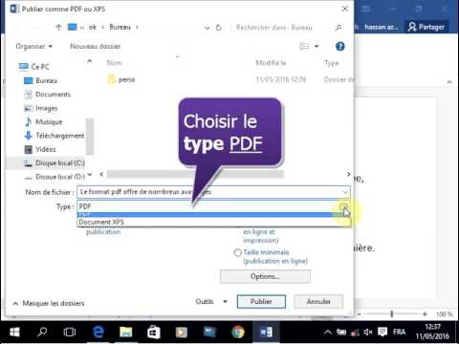Choose Document XPS from type list
459x344 pixels.
click(213, 222)
